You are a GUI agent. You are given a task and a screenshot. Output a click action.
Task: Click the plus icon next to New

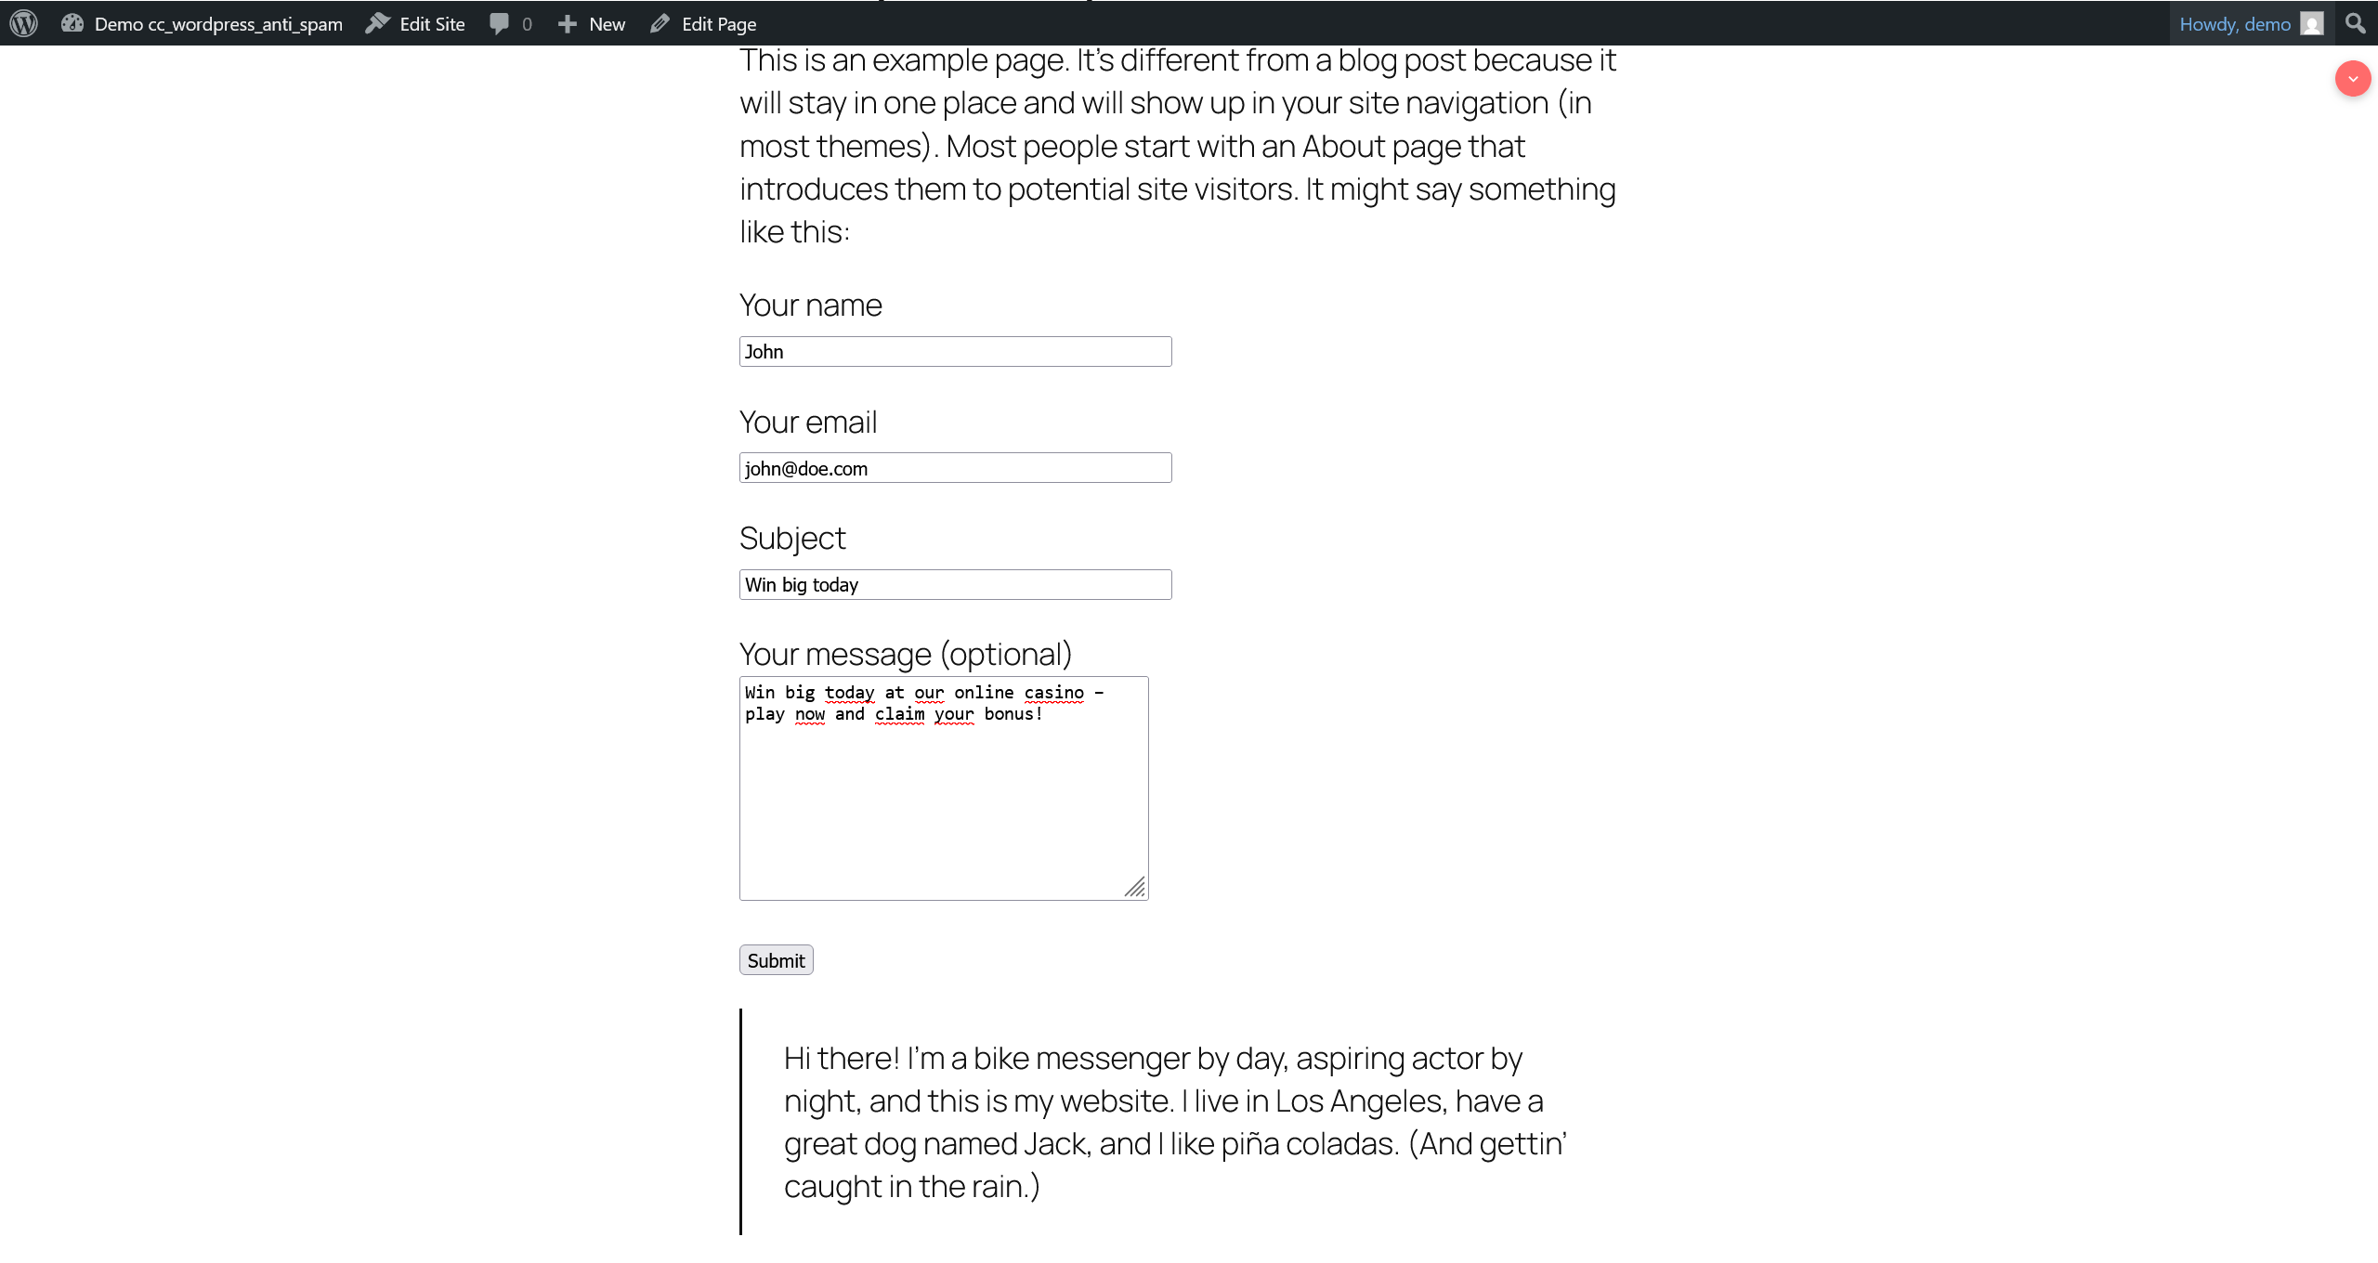click(x=568, y=23)
